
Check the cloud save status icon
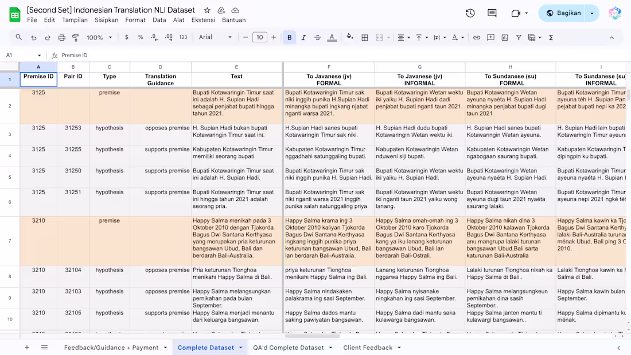[235, 10]
